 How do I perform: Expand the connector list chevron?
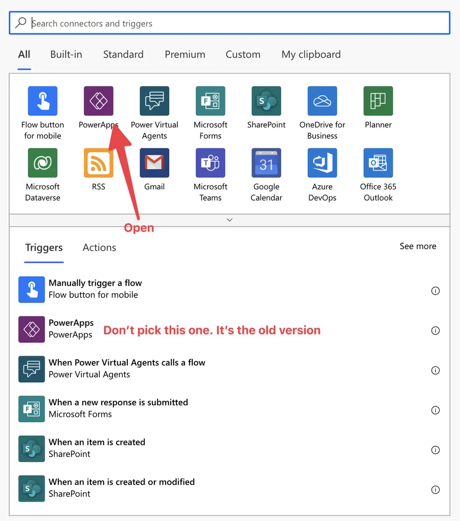[229, 219]
